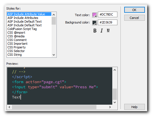Click styles list scroll down arrow
Screen dimensions: 152x116
pyautogui.click(x=54, y=55)
